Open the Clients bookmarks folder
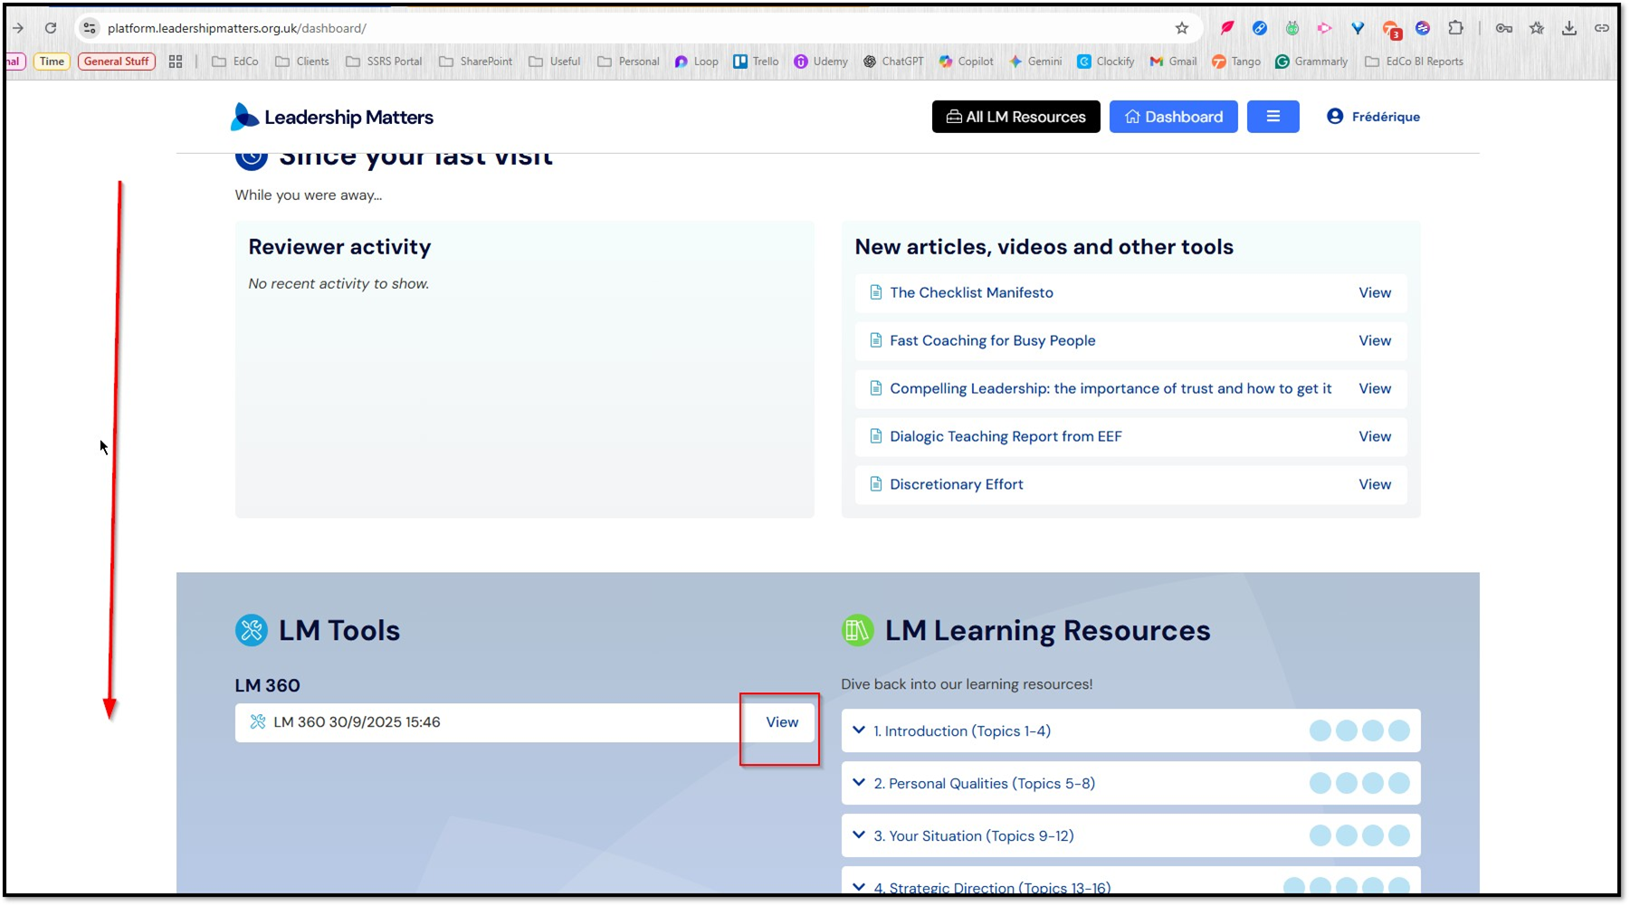Screen dimensions: 1630x906 coord(301,62)
